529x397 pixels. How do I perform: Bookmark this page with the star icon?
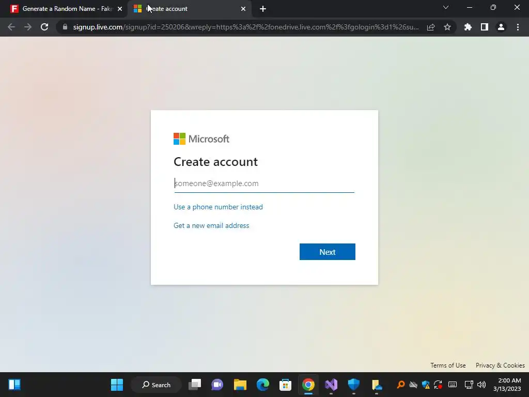coord(447,27)
